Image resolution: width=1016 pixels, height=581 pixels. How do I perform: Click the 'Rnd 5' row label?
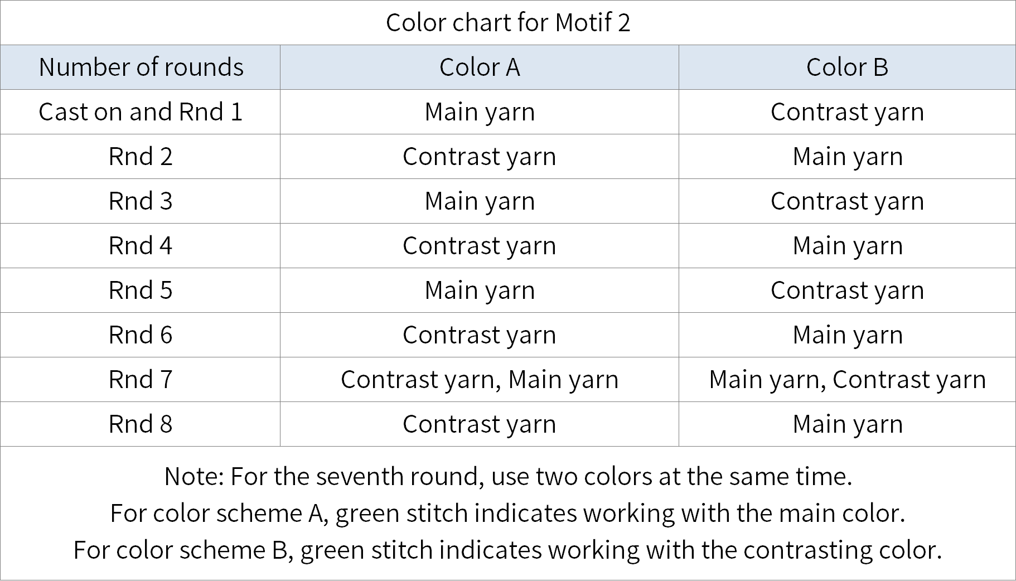click(141, 290)
